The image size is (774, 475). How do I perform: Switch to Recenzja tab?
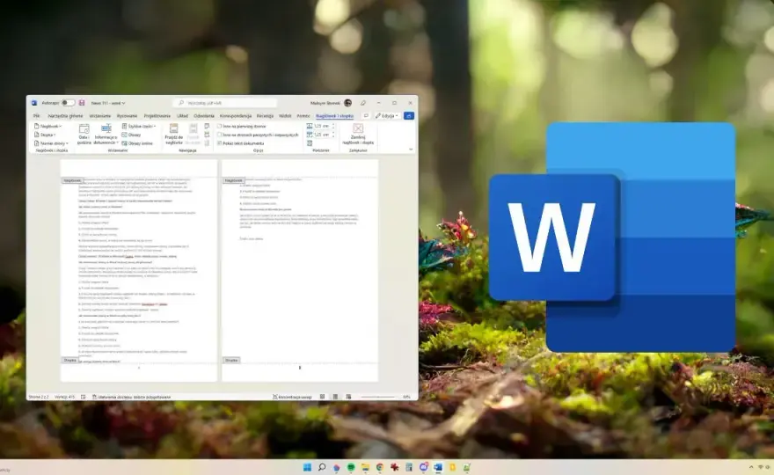click(x=265, y=115)
